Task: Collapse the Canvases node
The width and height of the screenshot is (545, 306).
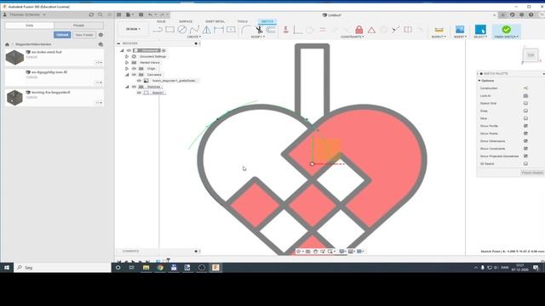Action: coord(127,75)
